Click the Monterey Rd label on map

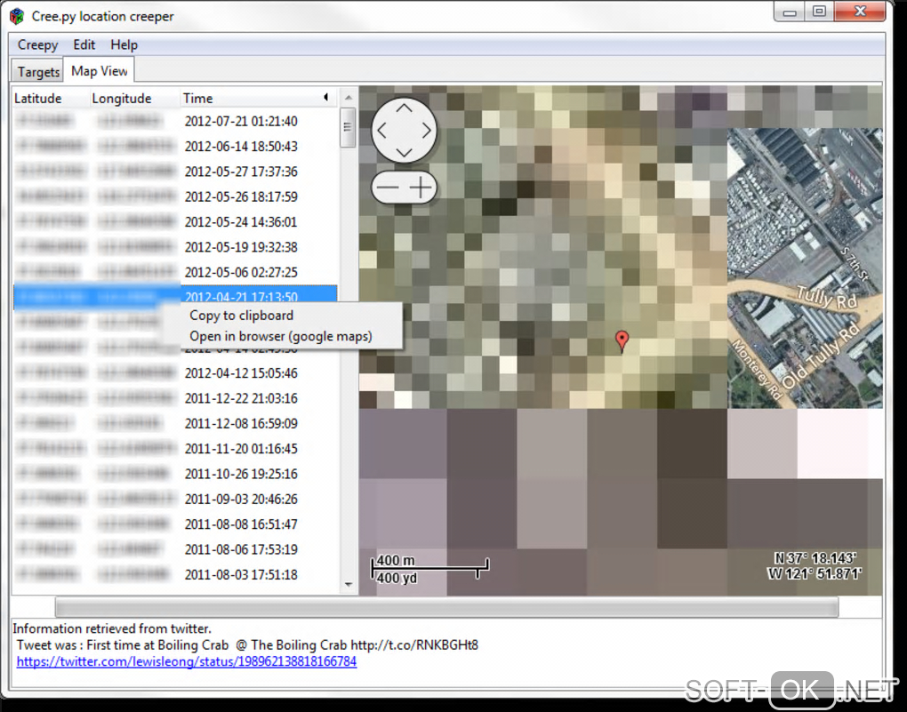tap(758, 369)
